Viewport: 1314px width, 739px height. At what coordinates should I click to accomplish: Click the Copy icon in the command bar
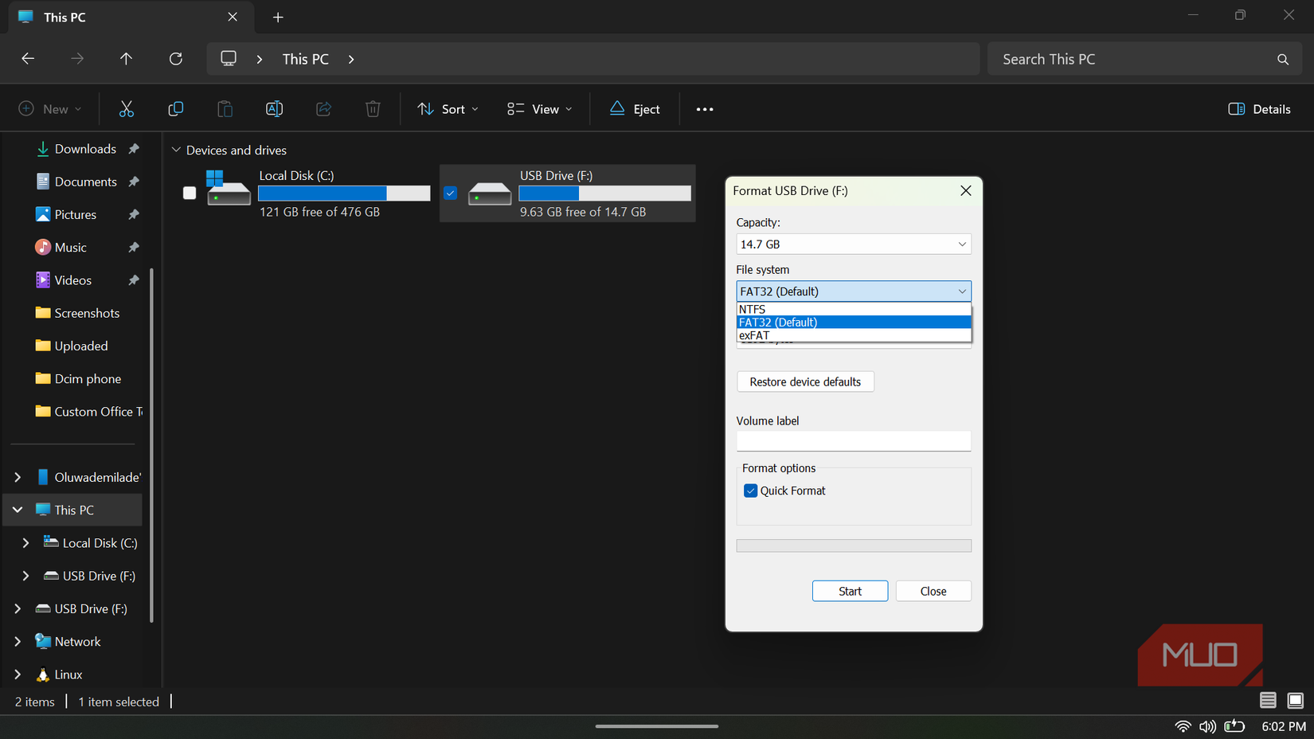click(x=176, y=108)
